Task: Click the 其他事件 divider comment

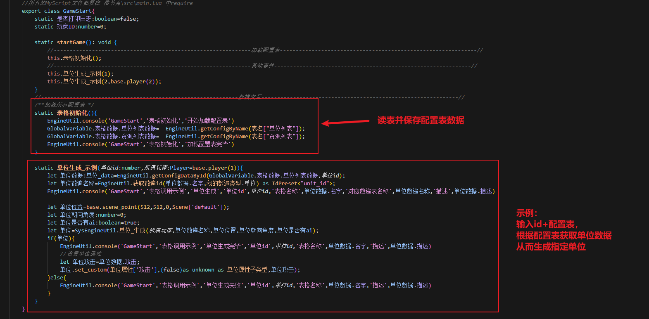Action: point(262,66)
